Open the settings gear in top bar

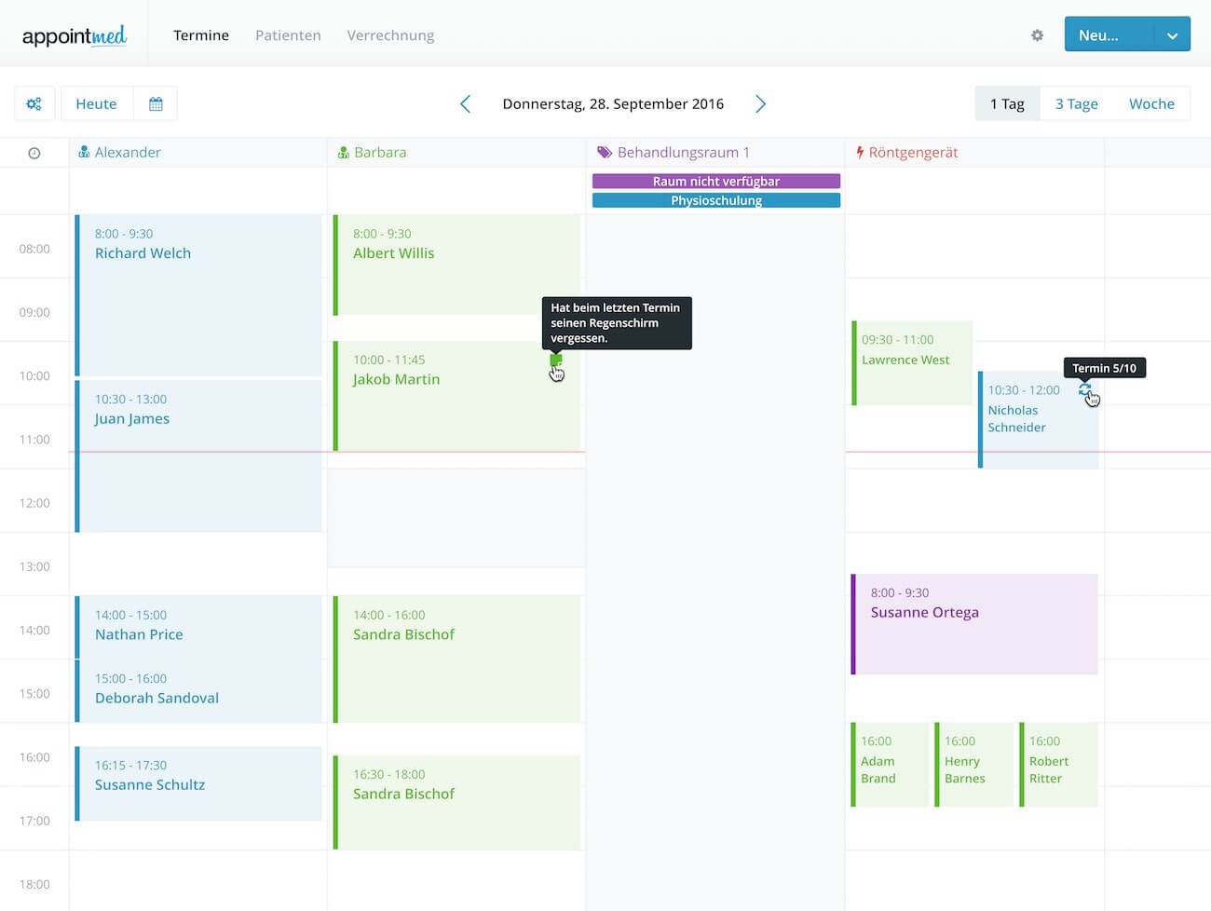[1037, 35]
